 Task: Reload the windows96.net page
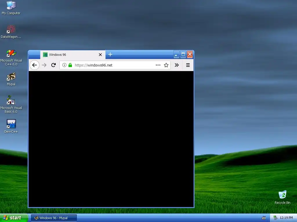click(54, 65)
